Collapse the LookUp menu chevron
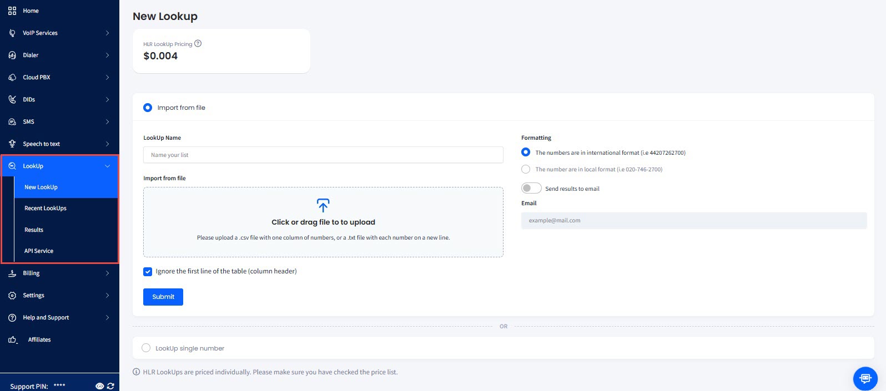Viewport: 886px width, 391px height. tap(107, 166)
